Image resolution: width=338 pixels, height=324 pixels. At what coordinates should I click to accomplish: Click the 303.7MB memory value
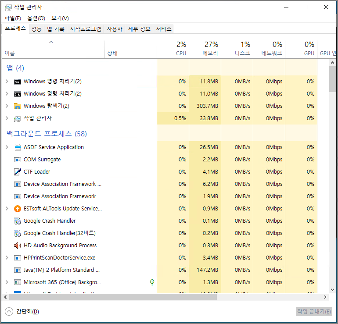207,106
